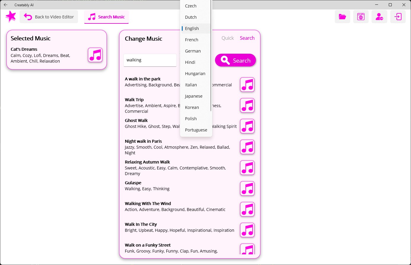Sign out using the exit icon

click(x=398, y=17)
